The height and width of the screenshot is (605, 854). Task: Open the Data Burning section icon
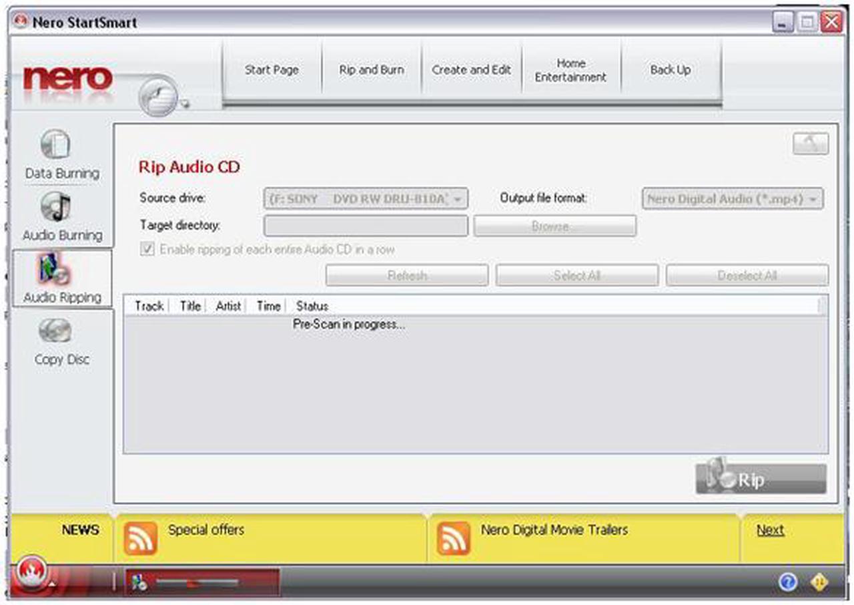(55, 145)
